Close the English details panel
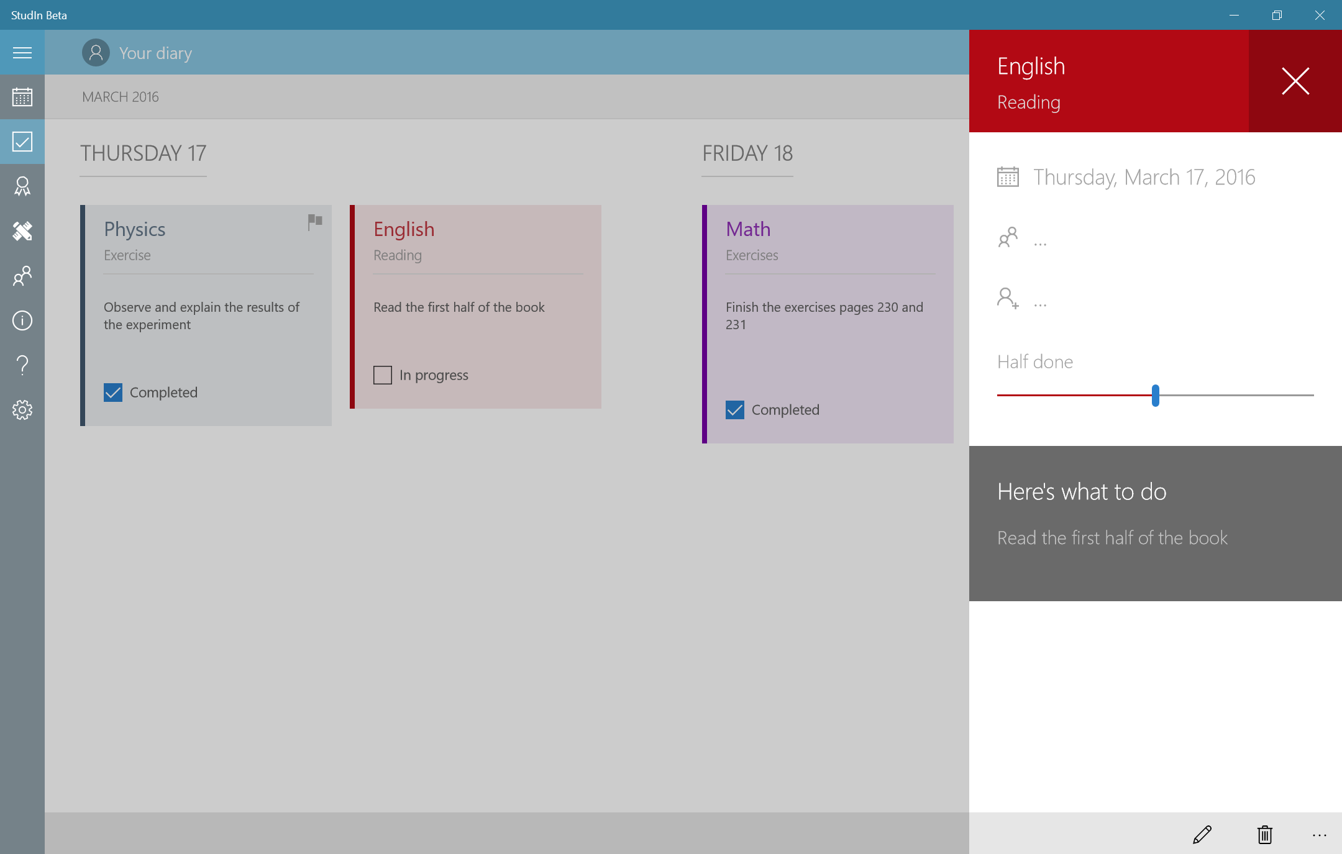 1295,81
